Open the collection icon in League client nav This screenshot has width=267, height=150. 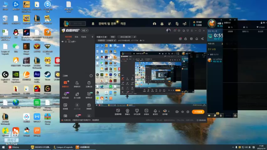point(162,24)
